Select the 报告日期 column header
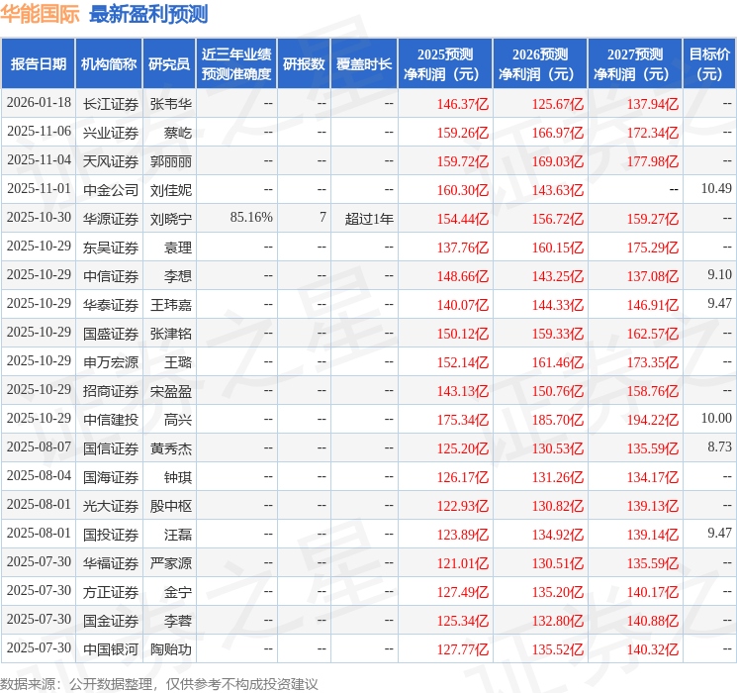 point(38,64)
